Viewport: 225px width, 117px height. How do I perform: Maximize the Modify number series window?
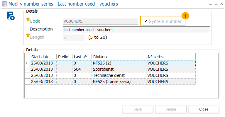[216, 4]
